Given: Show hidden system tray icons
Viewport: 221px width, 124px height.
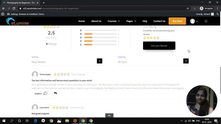Looking at the screenshot, I should (182, 121).
